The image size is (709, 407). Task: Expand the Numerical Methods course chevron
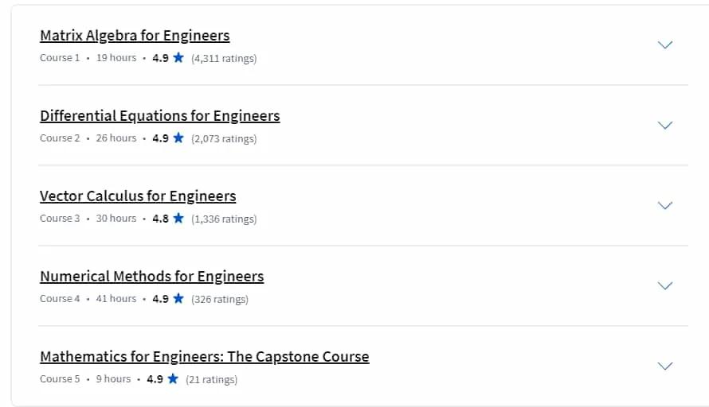(665, 285)
